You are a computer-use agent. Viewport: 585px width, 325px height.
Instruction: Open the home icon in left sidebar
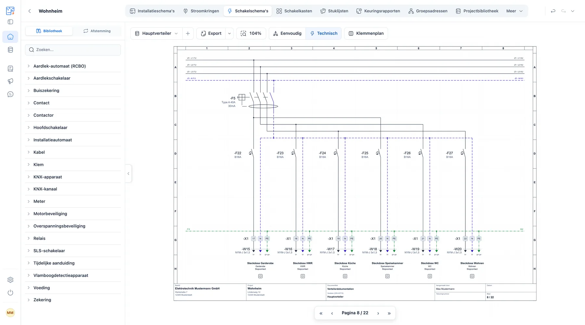point(10,37)
